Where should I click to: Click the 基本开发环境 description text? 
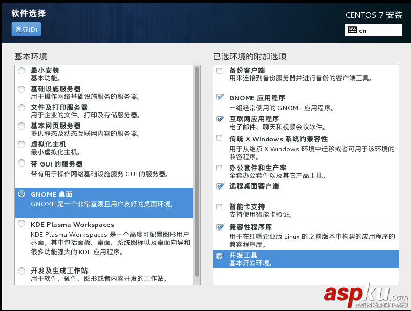[x=251, y=263]
